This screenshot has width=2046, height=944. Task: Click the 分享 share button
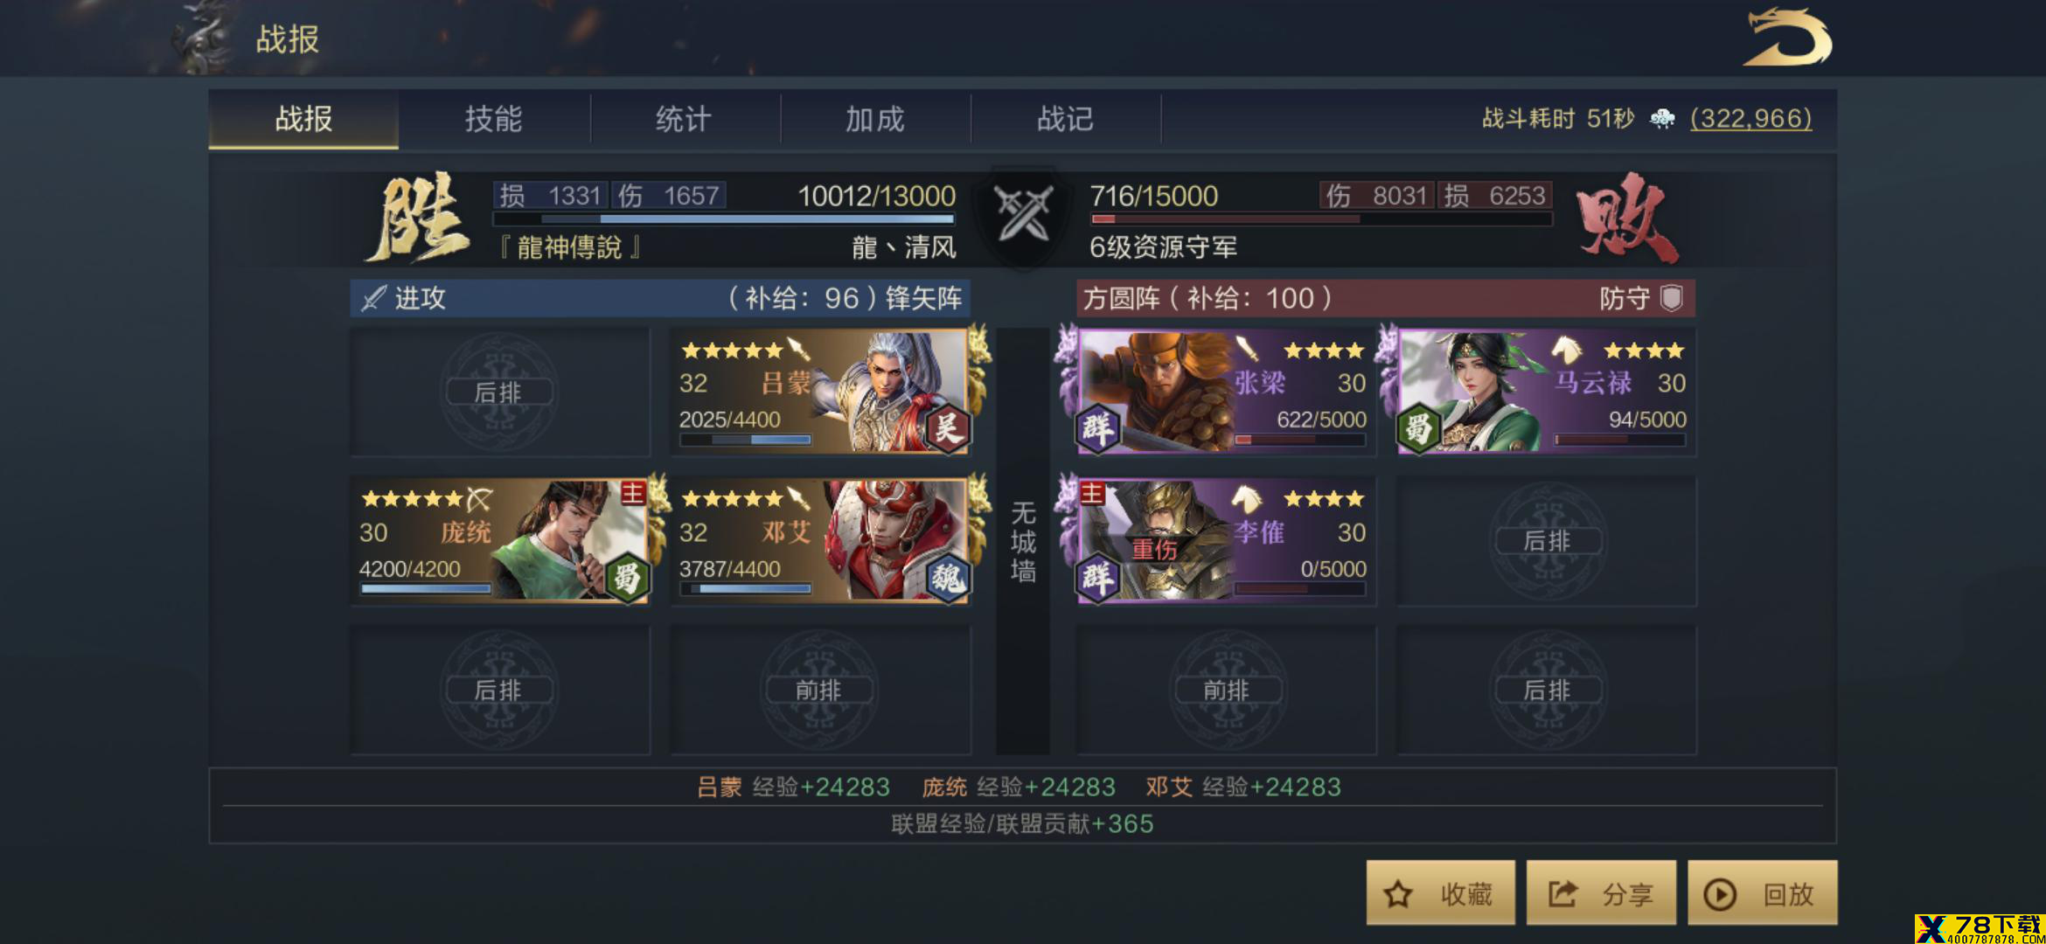click(1601, 892)
